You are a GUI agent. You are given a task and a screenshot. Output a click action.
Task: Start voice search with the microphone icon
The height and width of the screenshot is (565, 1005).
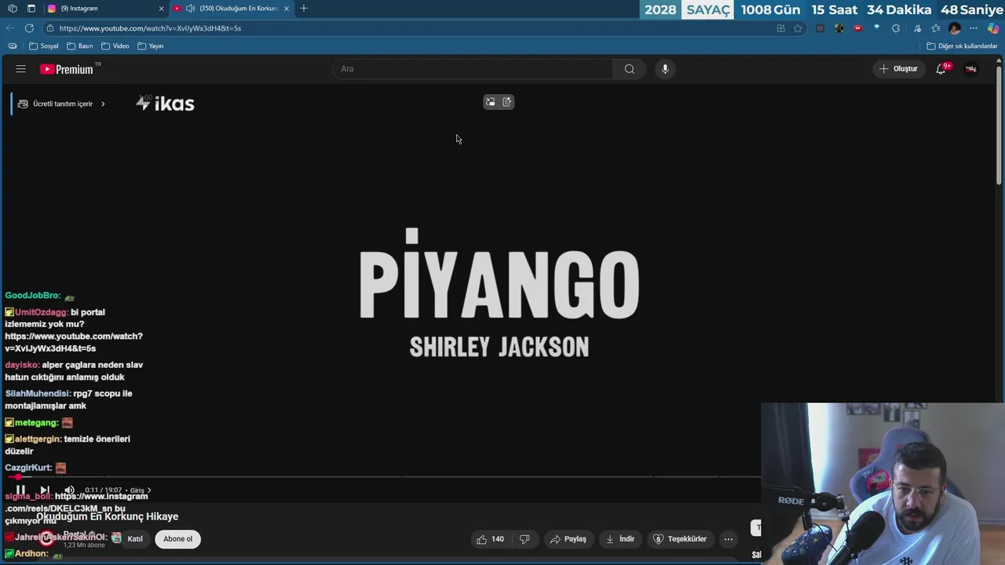coord(665,69)
